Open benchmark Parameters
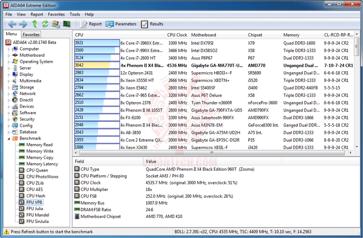The image size is (363, 238). [x=121, y=24]
